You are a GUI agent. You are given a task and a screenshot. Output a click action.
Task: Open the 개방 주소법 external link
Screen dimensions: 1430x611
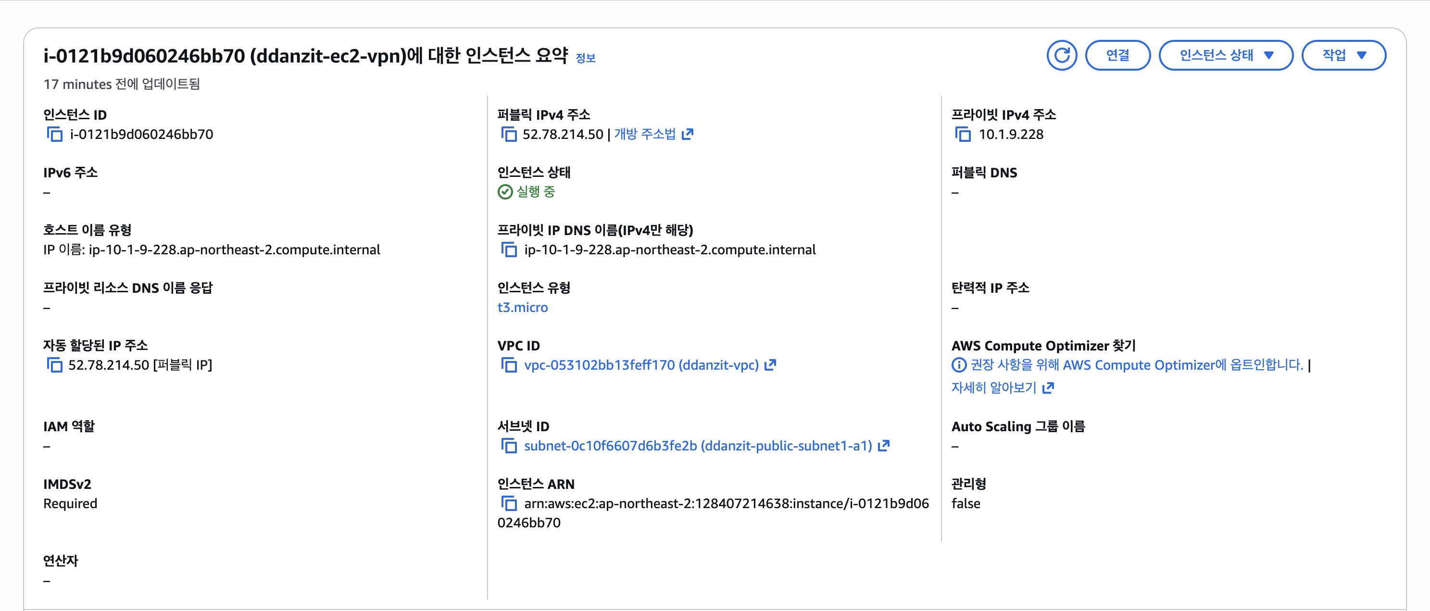click(688, 134)
